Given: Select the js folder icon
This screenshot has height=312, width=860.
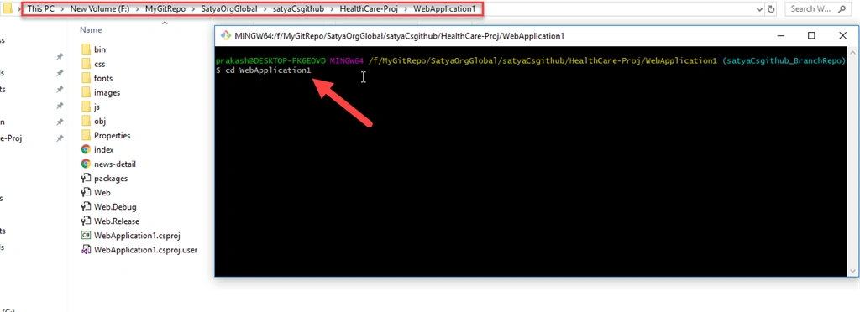Looking at the screenshot, I should [86, 107].
